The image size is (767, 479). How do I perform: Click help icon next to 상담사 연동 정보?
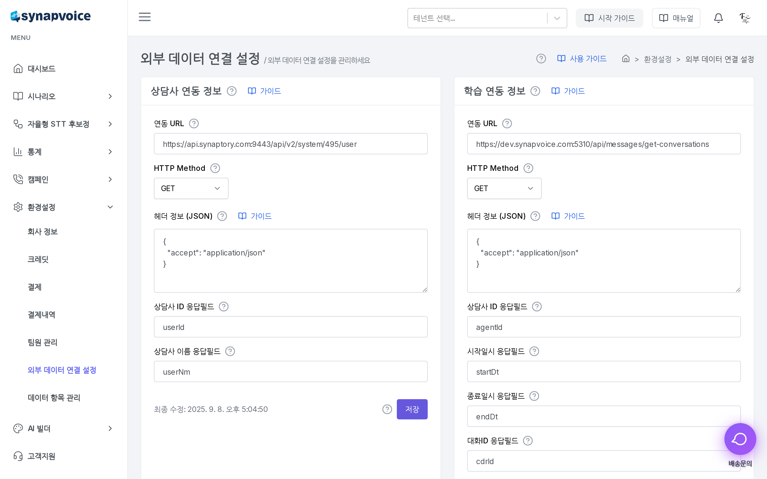[x=232, y=91]
